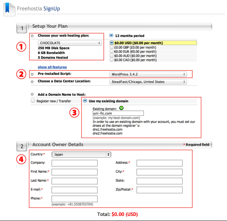Click the Freehostia bookmark logo icon
The image size is (227, 221).
point(9,9)
